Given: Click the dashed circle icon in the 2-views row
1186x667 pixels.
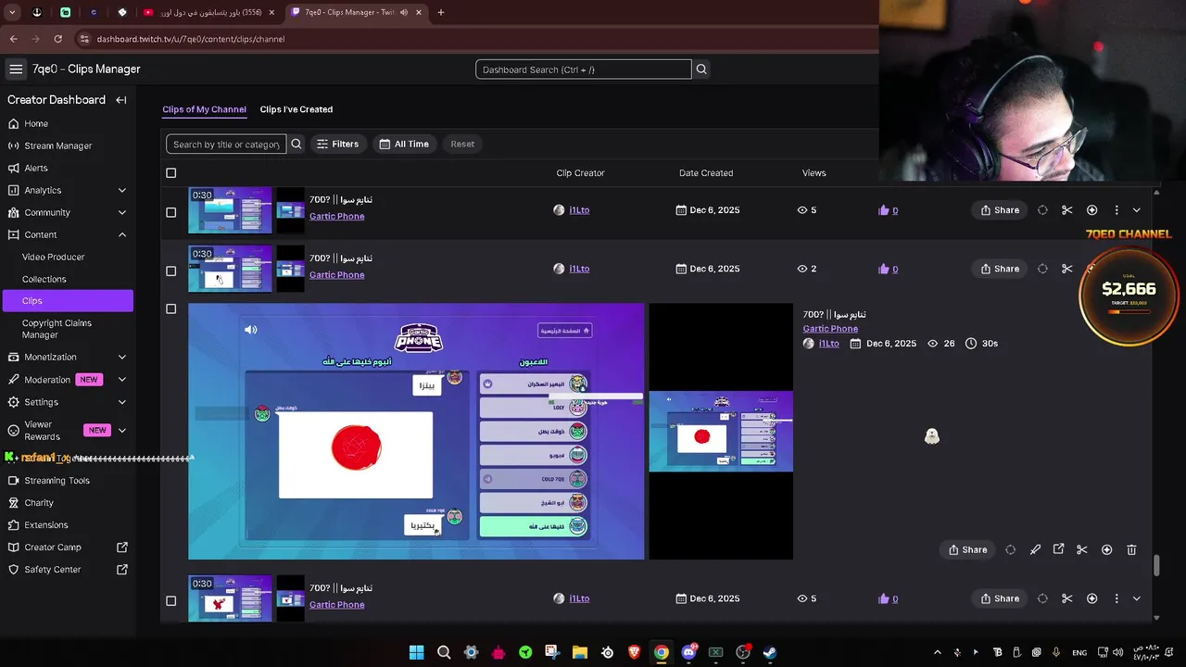Looking at the screenshot, I should (x=1042, y=269).
